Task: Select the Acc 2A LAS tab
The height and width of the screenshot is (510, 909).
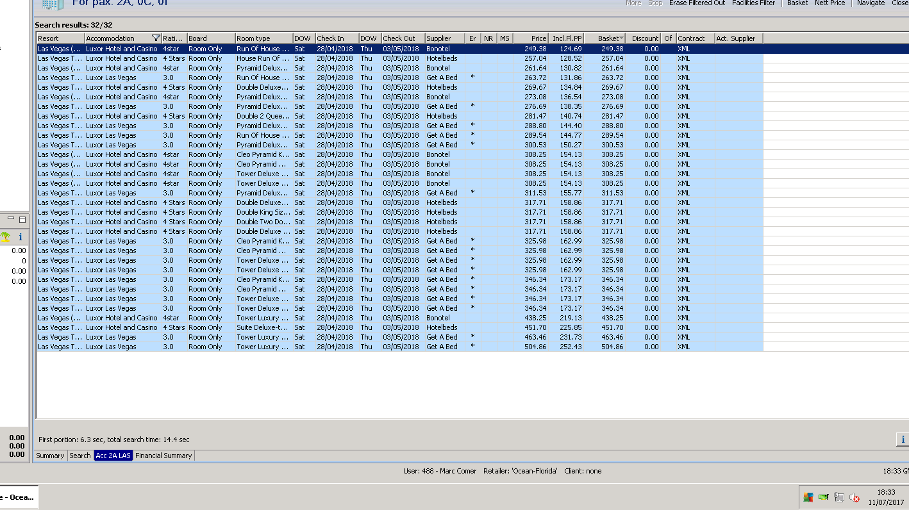Action: point(113,456)
